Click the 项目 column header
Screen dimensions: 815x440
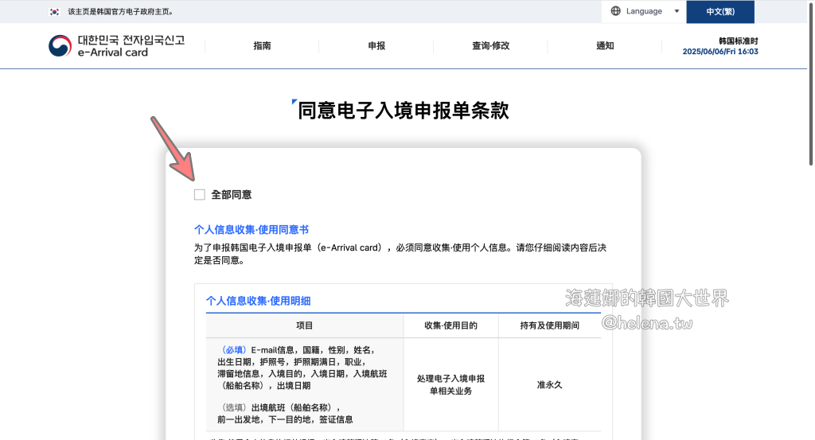(305, 325)
